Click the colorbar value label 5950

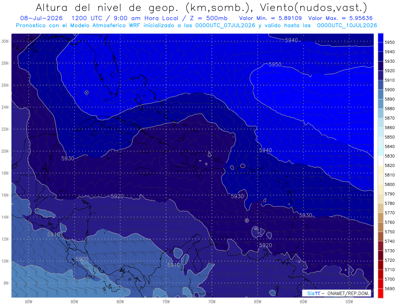click(x=390, y=42)
